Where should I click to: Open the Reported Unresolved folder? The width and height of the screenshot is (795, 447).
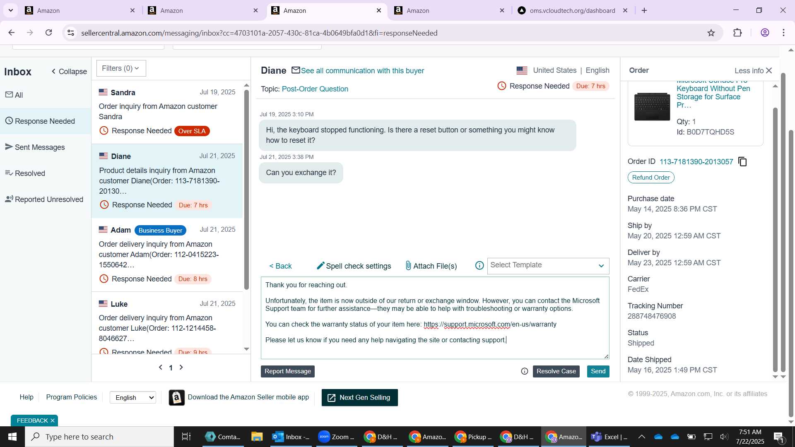tap(46, 199)
